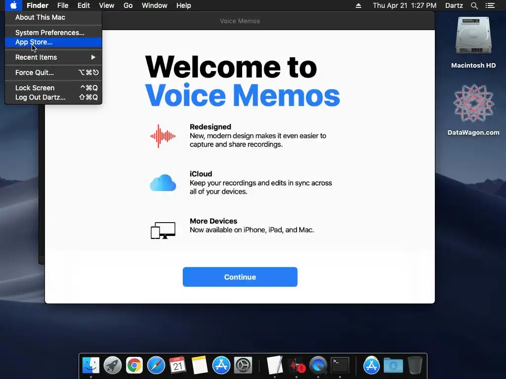
Task: Click the iCloud heading text
Action: [201, 174]
